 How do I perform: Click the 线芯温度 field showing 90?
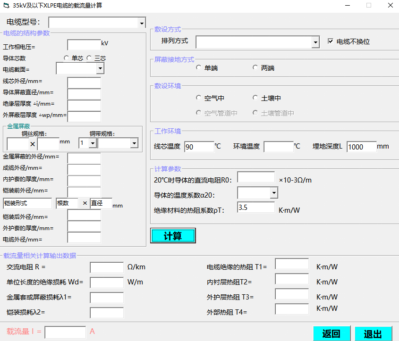point(199,147)
